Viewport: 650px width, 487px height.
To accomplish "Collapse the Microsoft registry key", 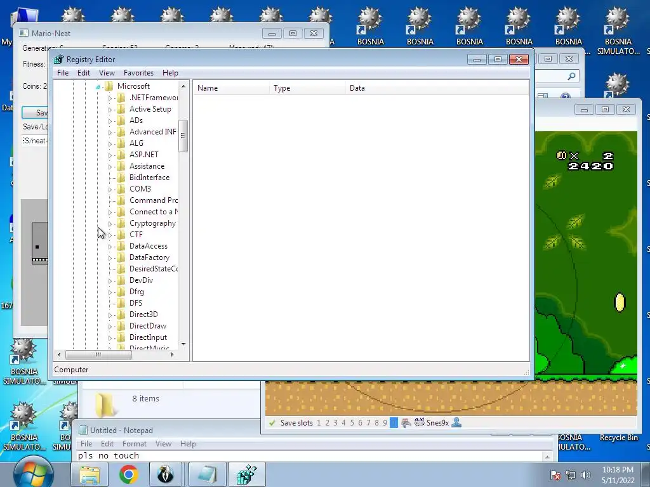I will 98,86.
